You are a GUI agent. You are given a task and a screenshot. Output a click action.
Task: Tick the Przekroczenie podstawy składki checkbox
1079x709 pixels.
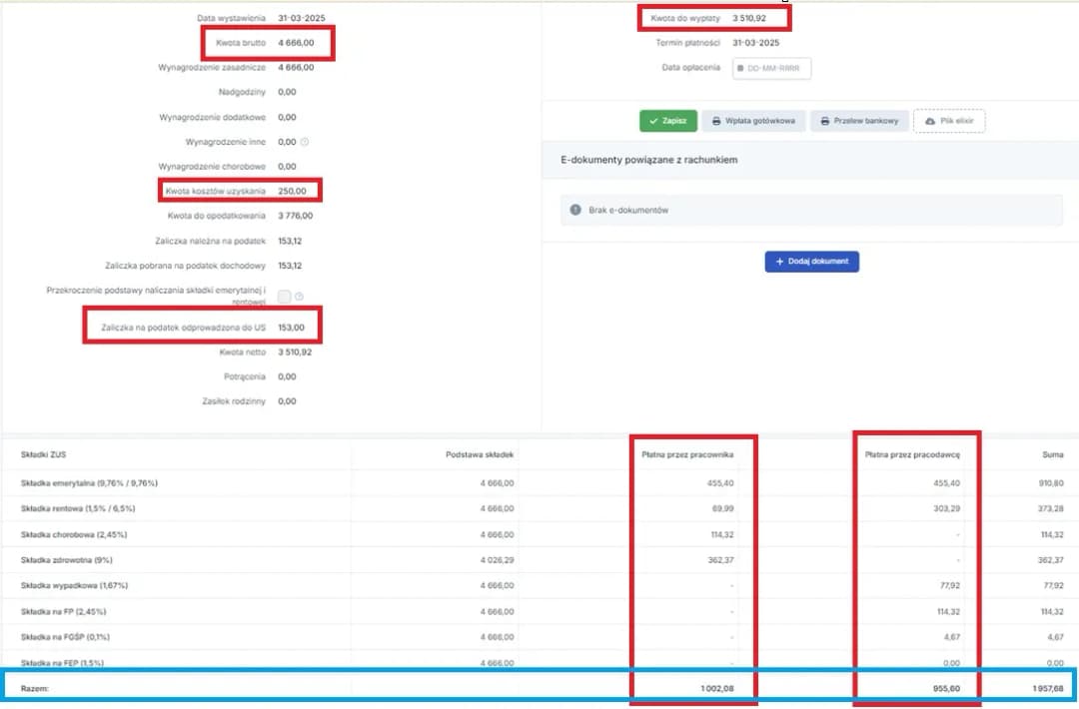click(285, 296)
